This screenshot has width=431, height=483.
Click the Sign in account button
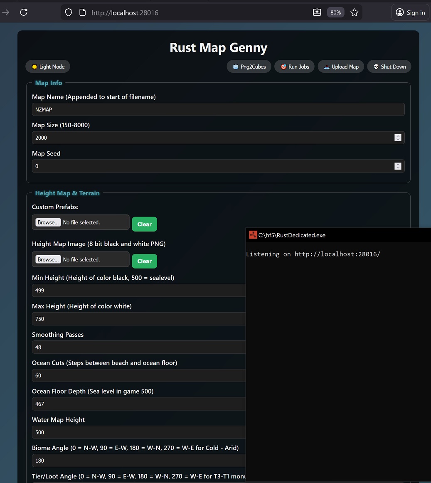410,12
